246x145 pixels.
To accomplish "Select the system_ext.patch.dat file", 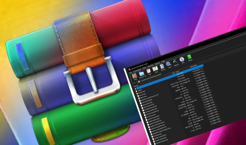I will point(158,127).
